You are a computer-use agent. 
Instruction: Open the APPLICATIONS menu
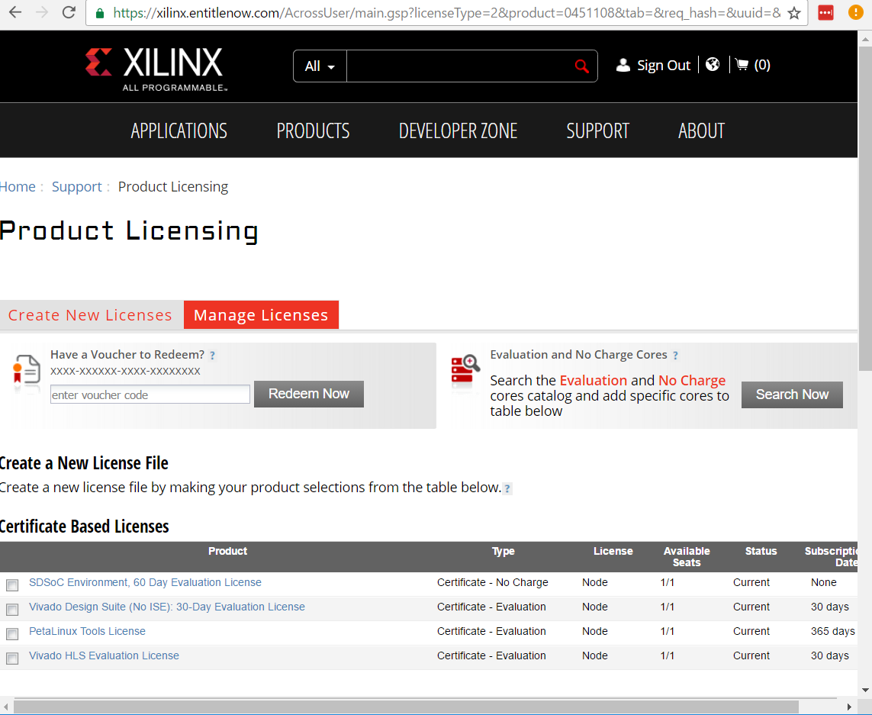pyautogui.click(x=179, y=130)
